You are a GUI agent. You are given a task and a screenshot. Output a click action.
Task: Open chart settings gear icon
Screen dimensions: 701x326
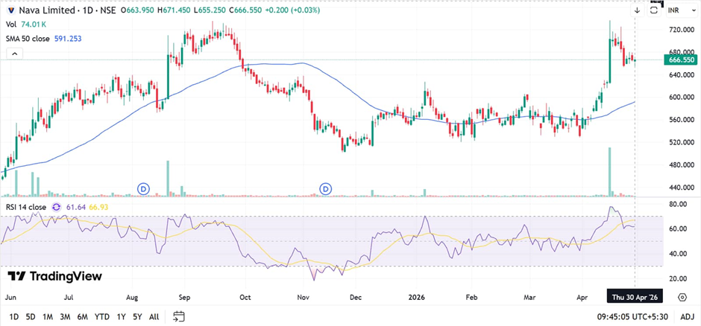682,297
